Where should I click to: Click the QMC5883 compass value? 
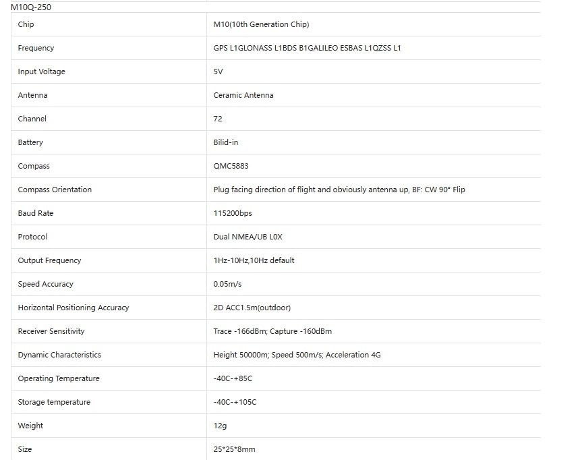click(x=231, y=166)
